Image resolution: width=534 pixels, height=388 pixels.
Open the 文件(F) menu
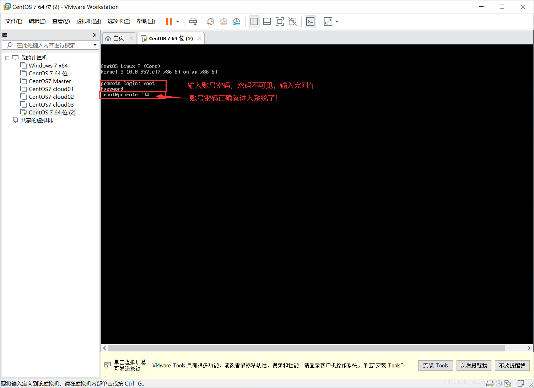coord(14,21)
